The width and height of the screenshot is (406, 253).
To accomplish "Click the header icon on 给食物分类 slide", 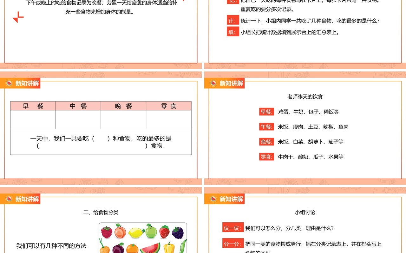I will (10, 199).
